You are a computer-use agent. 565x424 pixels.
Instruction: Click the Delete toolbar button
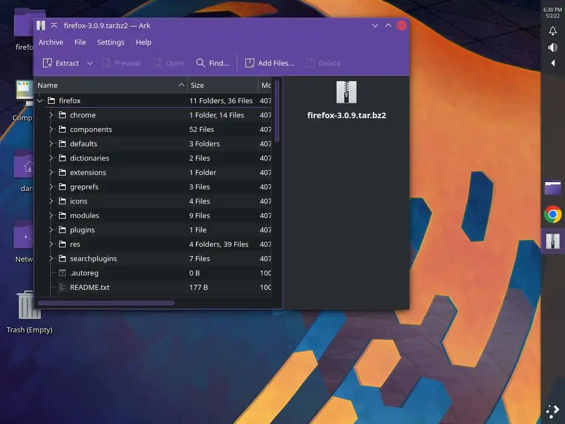coord(323,63)
